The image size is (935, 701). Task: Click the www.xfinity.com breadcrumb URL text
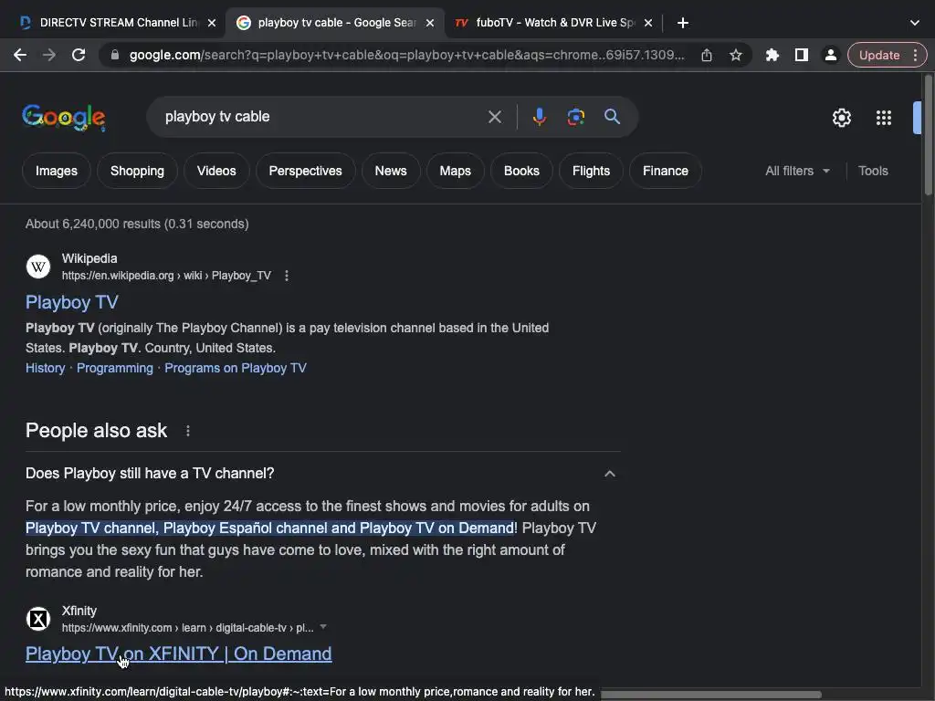(x=188, y=628)
